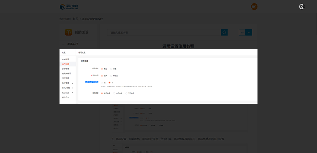The image size is (317, 153).
Task: Open 操作日志 in the settings menu
Action: (65, 98)
